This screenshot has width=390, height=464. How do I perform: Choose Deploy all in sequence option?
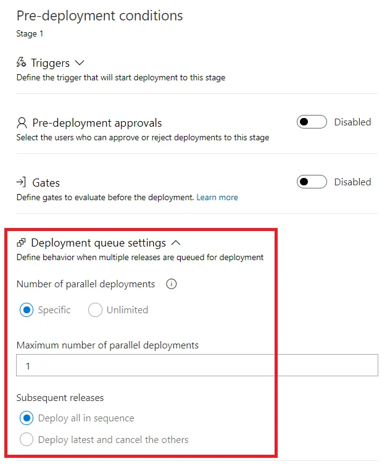coord(27,418)
